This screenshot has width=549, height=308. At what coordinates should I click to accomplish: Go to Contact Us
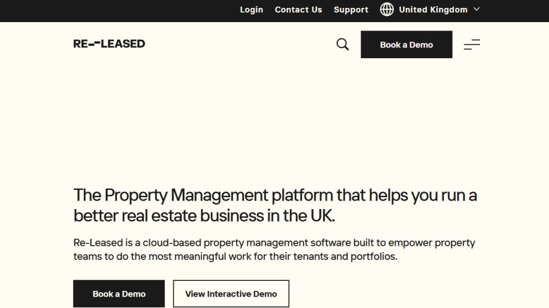[x=298, y=10]
